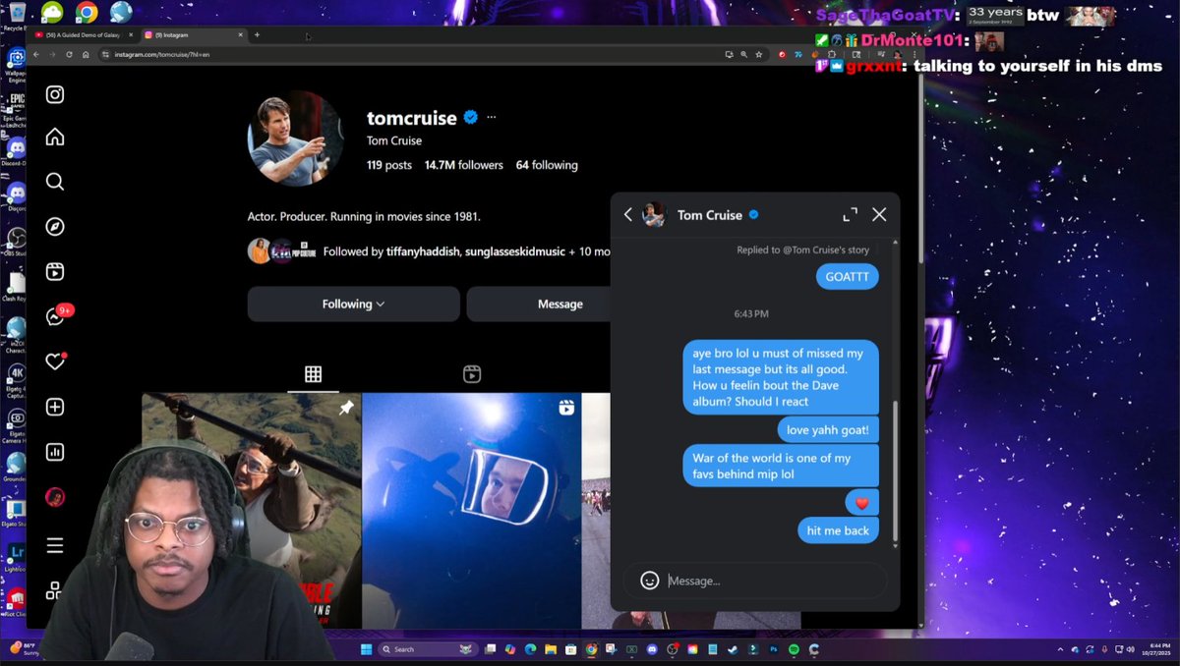This screenshot has height=666, width=1180.
Task: Click the browser back arrow
Action: click(x=36, y=54)
